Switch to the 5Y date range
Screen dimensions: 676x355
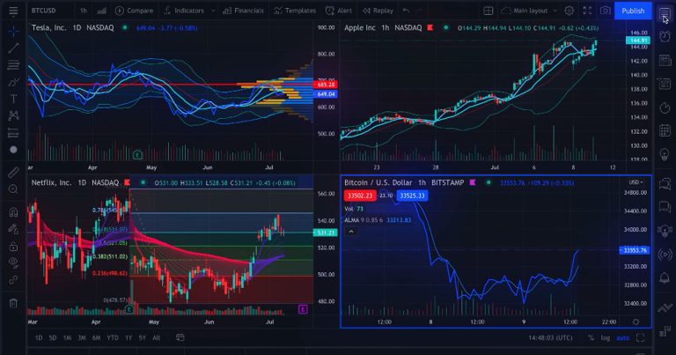tap(143, 337)
